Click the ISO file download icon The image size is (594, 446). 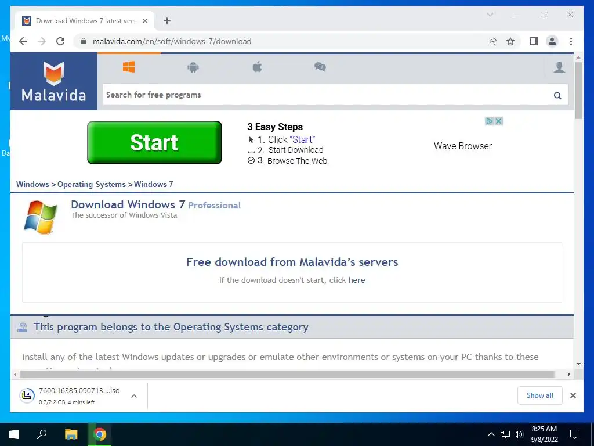tap(27, 395)
